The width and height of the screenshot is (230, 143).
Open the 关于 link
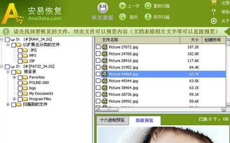pos(225,21)
